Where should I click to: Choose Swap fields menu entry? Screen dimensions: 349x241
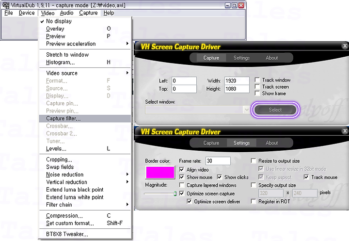tap(85, 167)
